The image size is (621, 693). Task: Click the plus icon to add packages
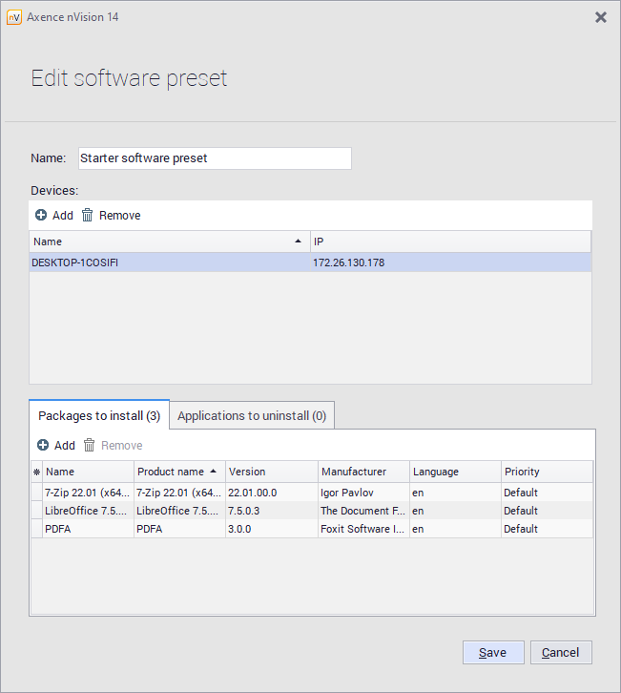(x=43, y=446)
